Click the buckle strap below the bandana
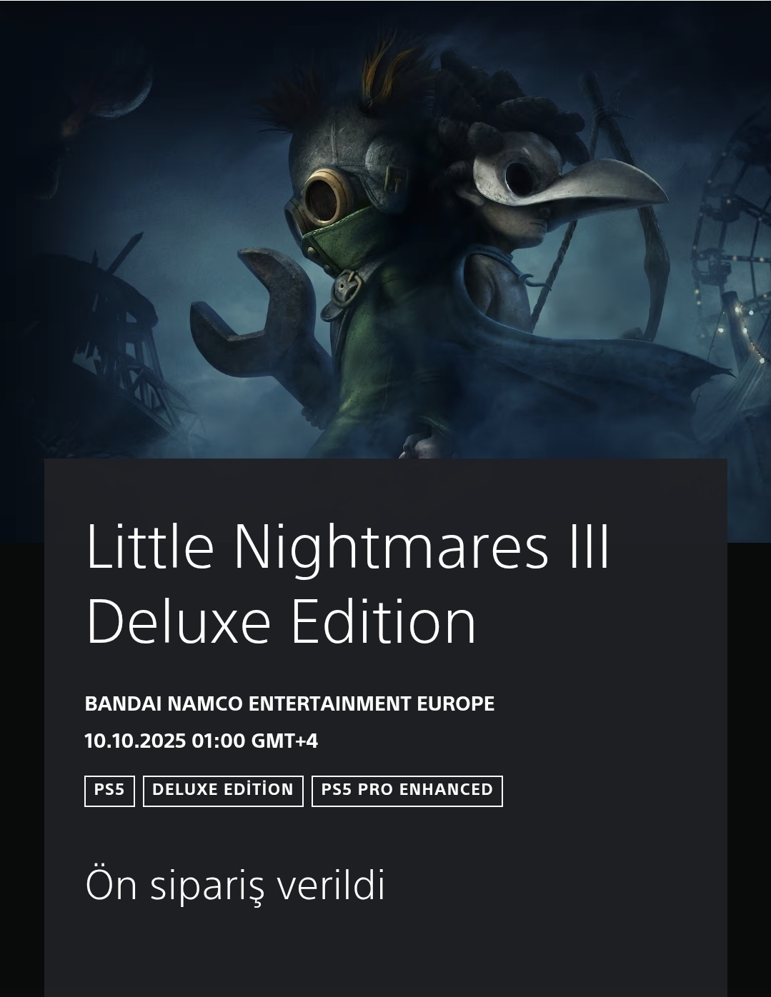This screenshot has height=997, width=771. pos(347,284)
